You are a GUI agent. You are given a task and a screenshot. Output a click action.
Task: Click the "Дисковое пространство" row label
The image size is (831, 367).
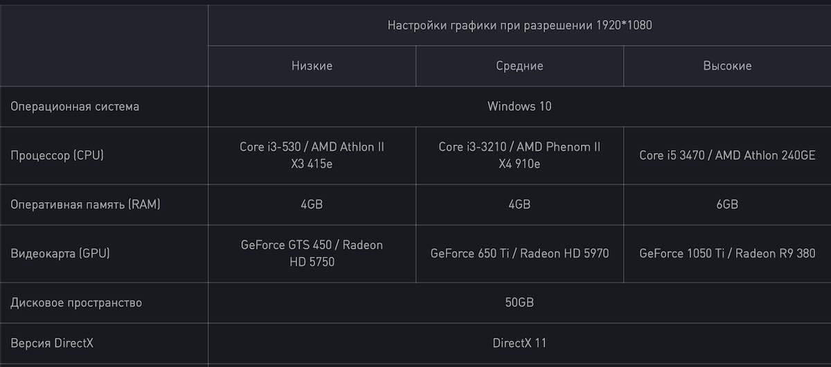pyautogui.click(x=76, y=303)
